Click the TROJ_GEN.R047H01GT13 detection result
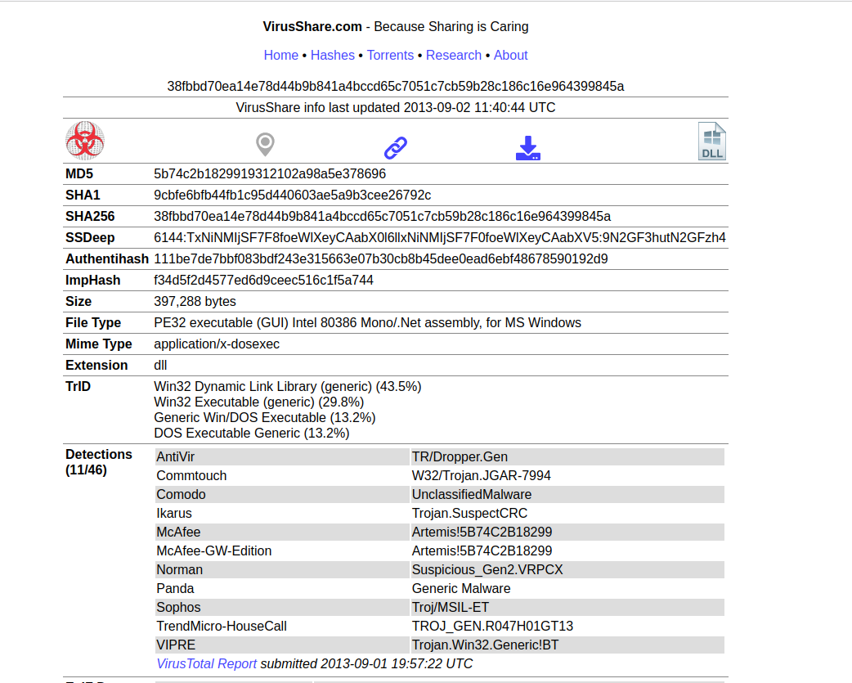The image size is (852, 683). 567,627
